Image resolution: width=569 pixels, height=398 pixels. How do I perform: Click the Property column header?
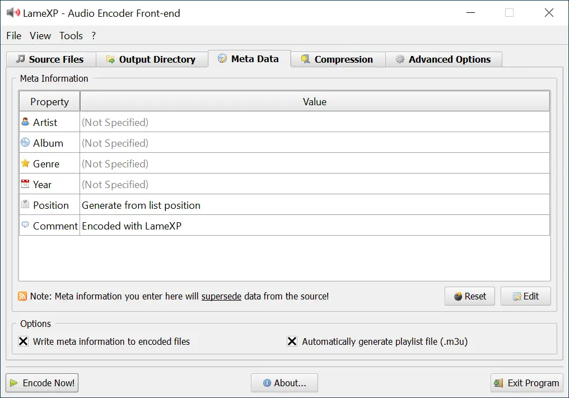coord(49,101)
